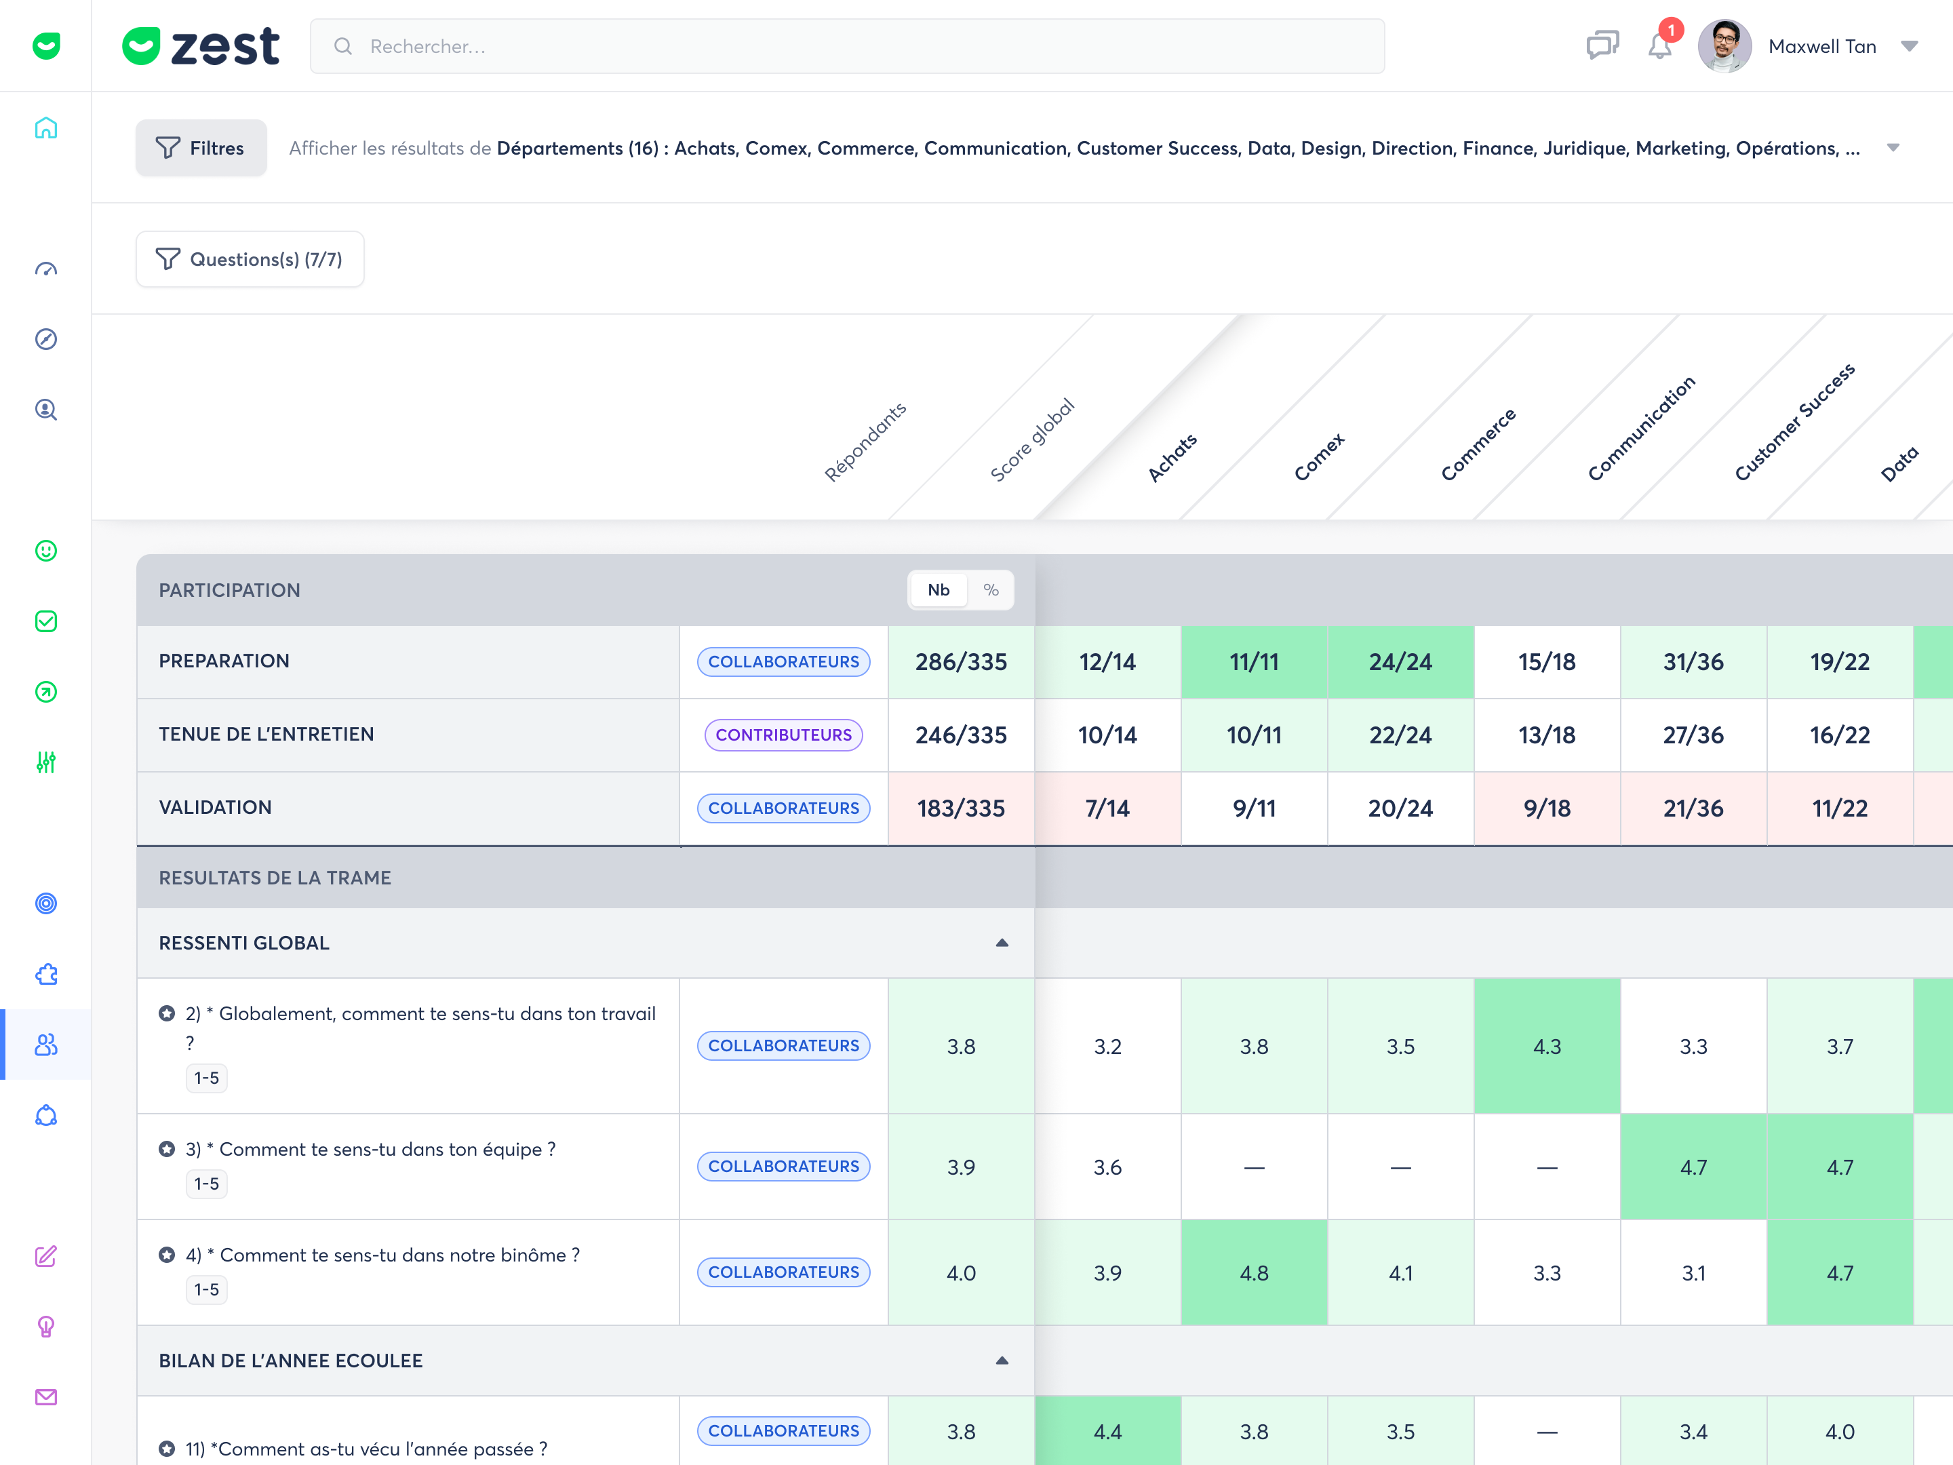Switch participation display to percent
This screenshot has height=1465, width=1953.
point(991,590)
